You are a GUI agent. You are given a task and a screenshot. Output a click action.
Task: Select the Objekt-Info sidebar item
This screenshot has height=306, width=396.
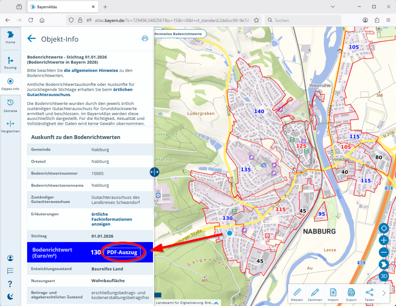[x=10, y=84]
